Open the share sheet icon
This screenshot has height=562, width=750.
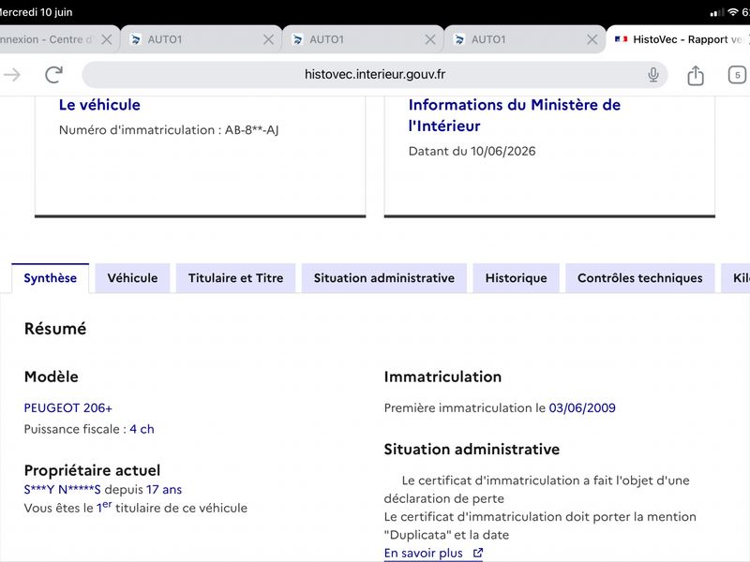click(x=695, y=75)
